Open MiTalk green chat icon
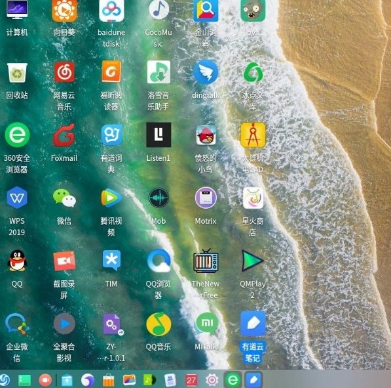 coord(206,324)
